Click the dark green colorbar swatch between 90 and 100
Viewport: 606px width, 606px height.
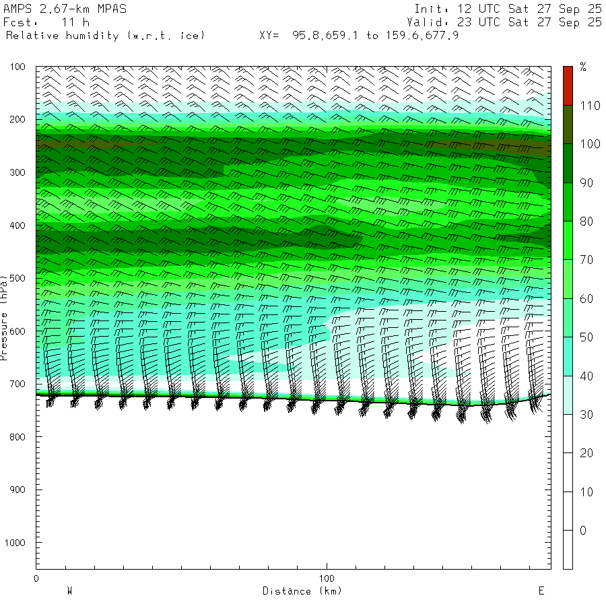[568, 163]
